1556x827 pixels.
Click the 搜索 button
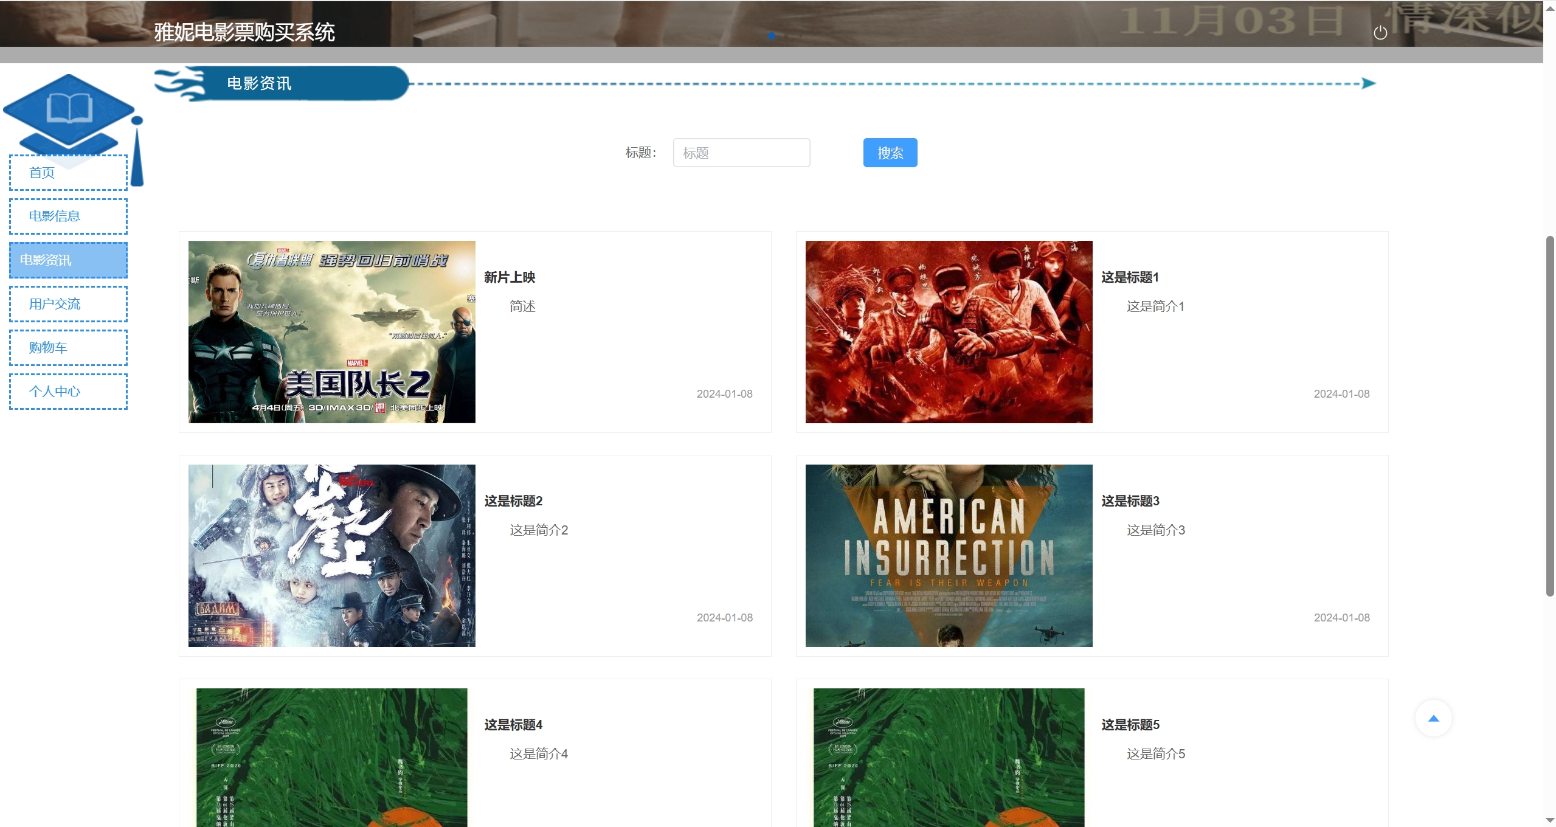pyautogui.click(x=890, y=153)
